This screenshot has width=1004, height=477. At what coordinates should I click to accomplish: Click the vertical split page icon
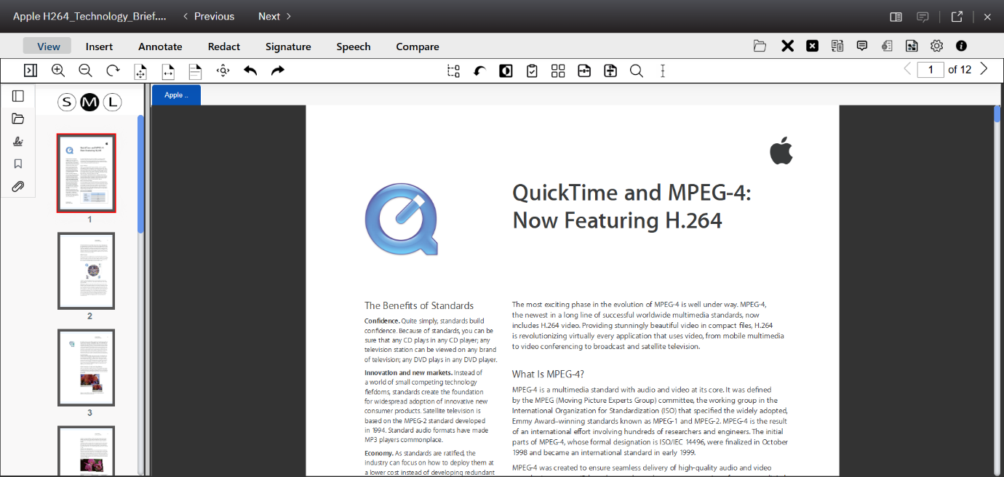click(610, 71)
